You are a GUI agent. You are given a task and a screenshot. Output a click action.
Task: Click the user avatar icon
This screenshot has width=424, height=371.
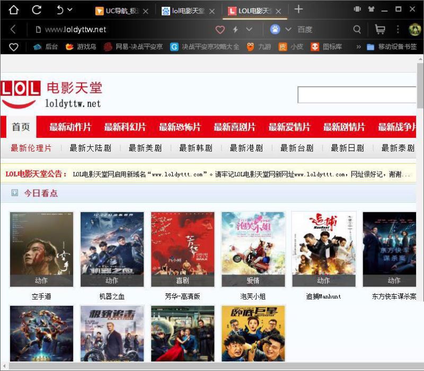[x=415, y=30]
